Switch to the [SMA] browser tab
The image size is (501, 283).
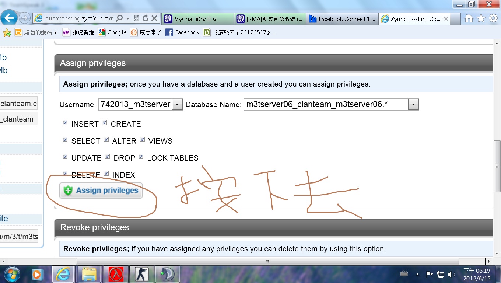(270, 19)
